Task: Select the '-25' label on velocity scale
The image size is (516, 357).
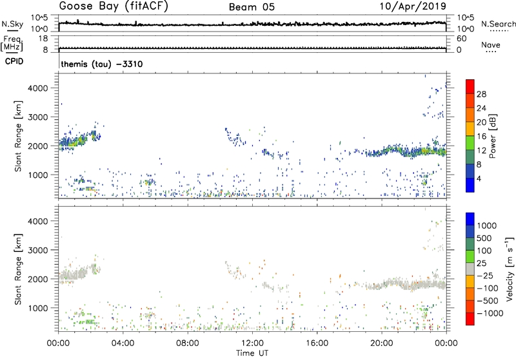Action: click(x=485, y=276)
